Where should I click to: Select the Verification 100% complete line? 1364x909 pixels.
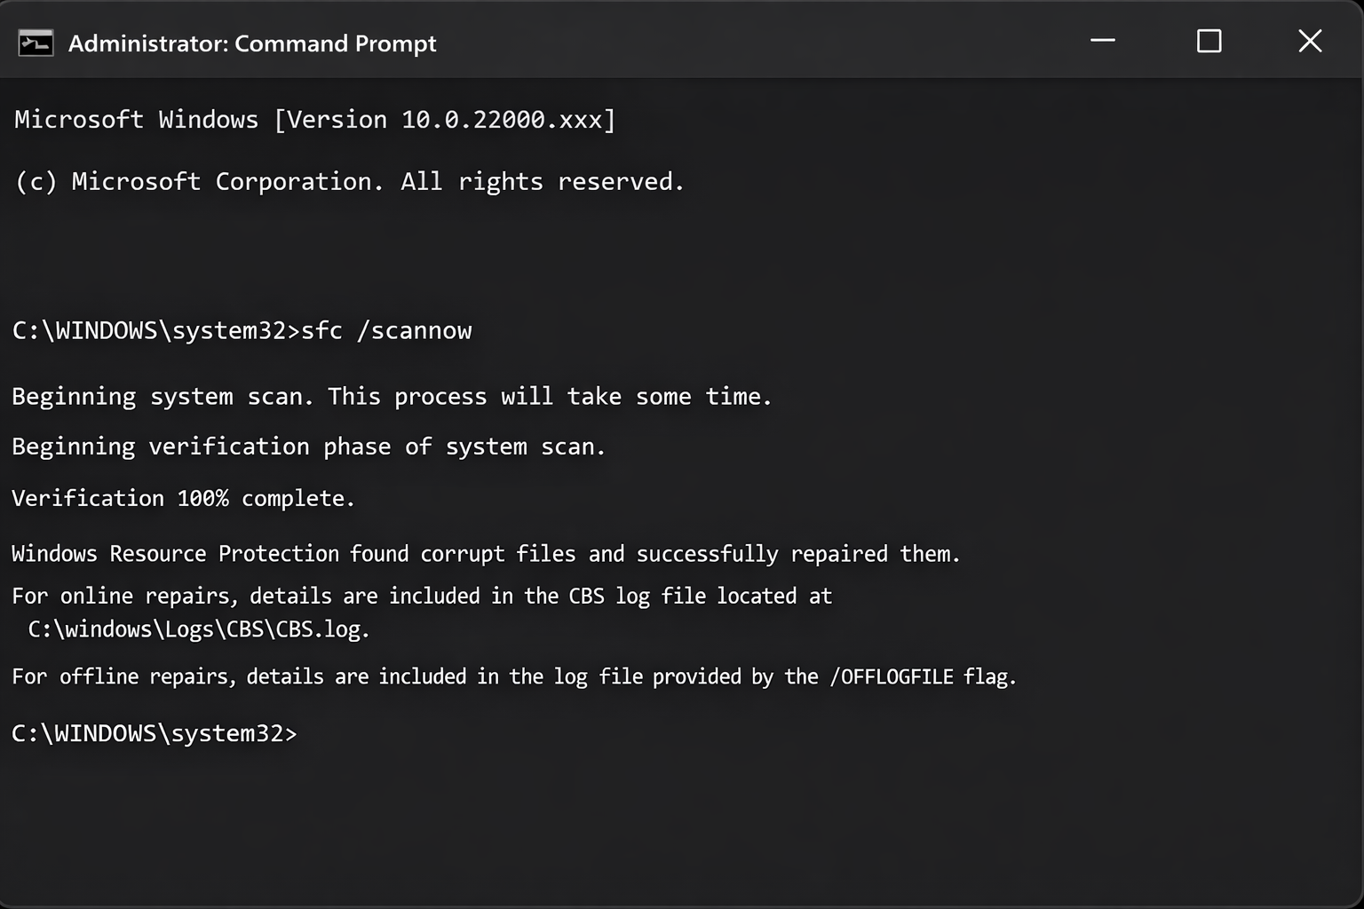[182, 498]
